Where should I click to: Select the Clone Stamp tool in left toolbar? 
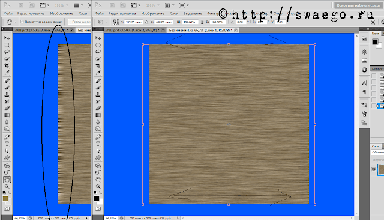[7, 95]
